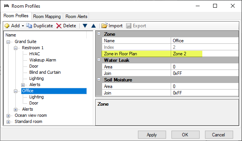
Task: Click the Export disk button
Action: point(136,26)
